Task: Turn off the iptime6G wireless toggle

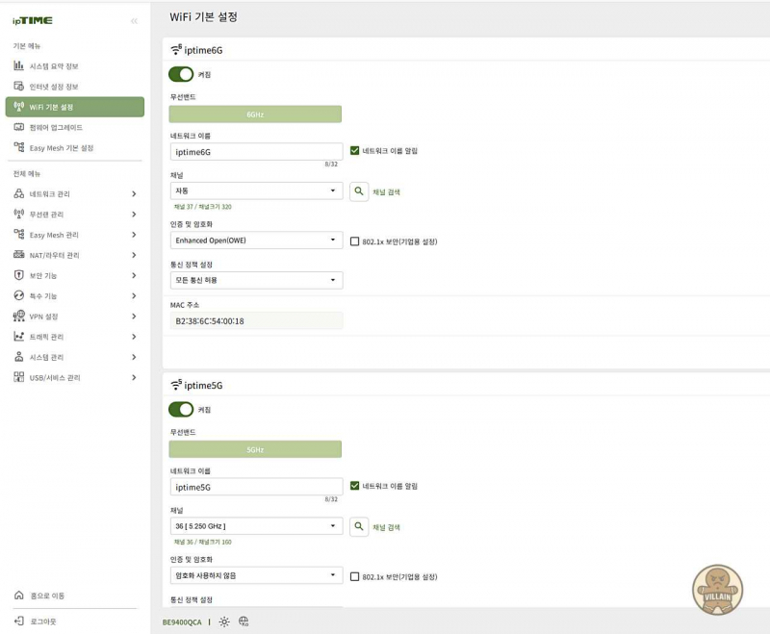Action: (x=181, y=74)
